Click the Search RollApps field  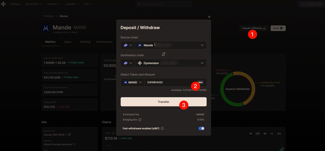(x=164, y=4)
